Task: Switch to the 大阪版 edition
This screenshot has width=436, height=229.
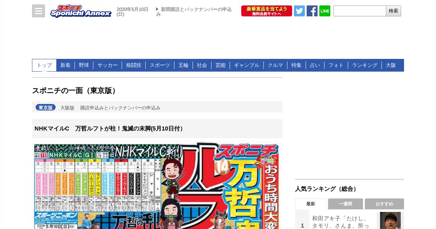Action: (67, 108)
